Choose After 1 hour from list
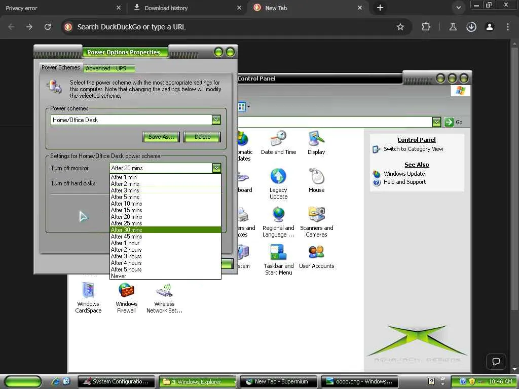This screenshot has height=389, width=519. pos(165,243)
